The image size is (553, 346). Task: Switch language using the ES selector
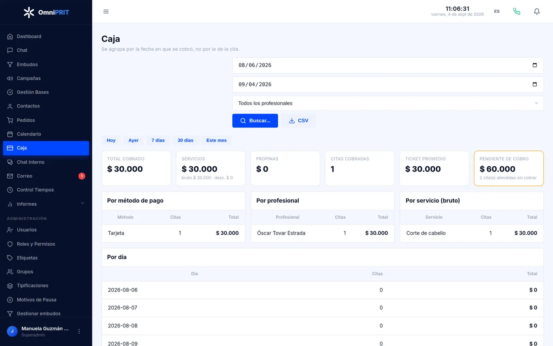[497, 11]
